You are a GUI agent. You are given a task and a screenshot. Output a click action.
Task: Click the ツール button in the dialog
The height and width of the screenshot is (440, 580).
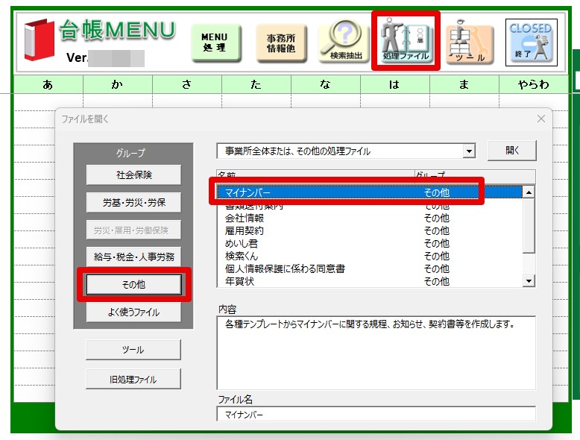coord(133,350)
